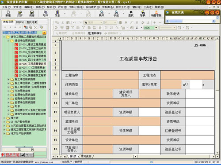Open the orange dropdown of the template selector
The image size is (221, 165).
click(44, 33)
